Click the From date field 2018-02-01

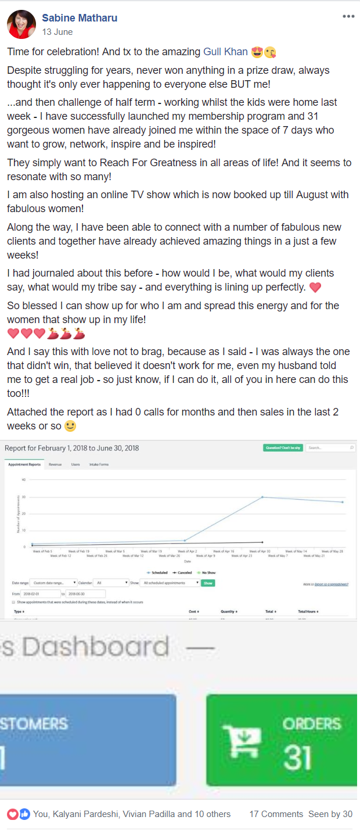(39, 594)
